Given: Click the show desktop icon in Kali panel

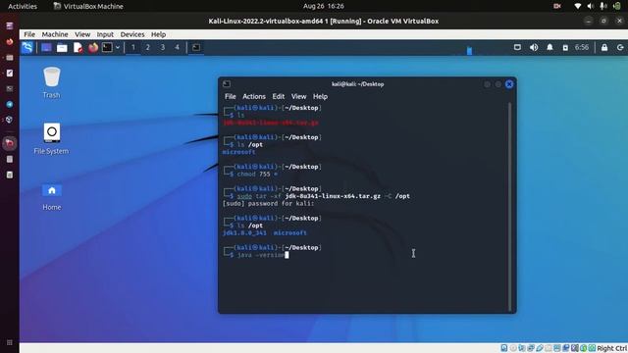Looking at the screenshot, I should coord(46,48).
